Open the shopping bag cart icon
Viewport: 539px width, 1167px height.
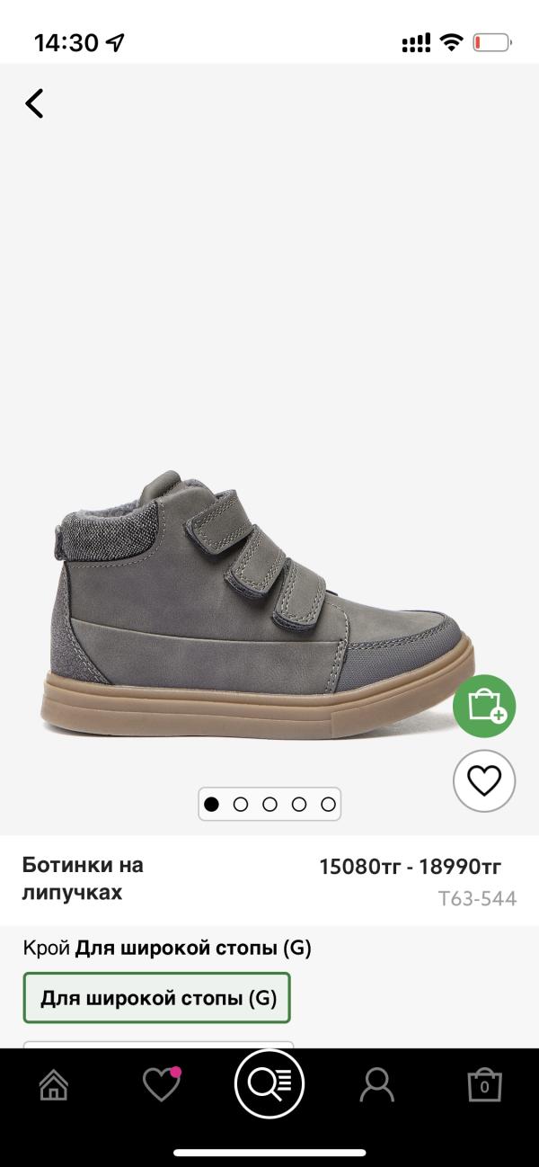click(484, 1084)
